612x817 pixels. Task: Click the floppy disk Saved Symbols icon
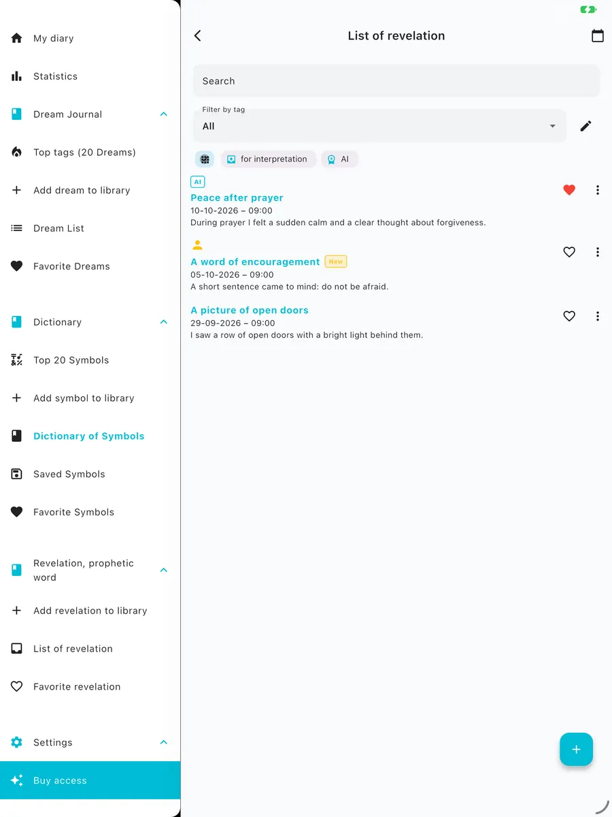pyautogui.click(x=17, y=475)
